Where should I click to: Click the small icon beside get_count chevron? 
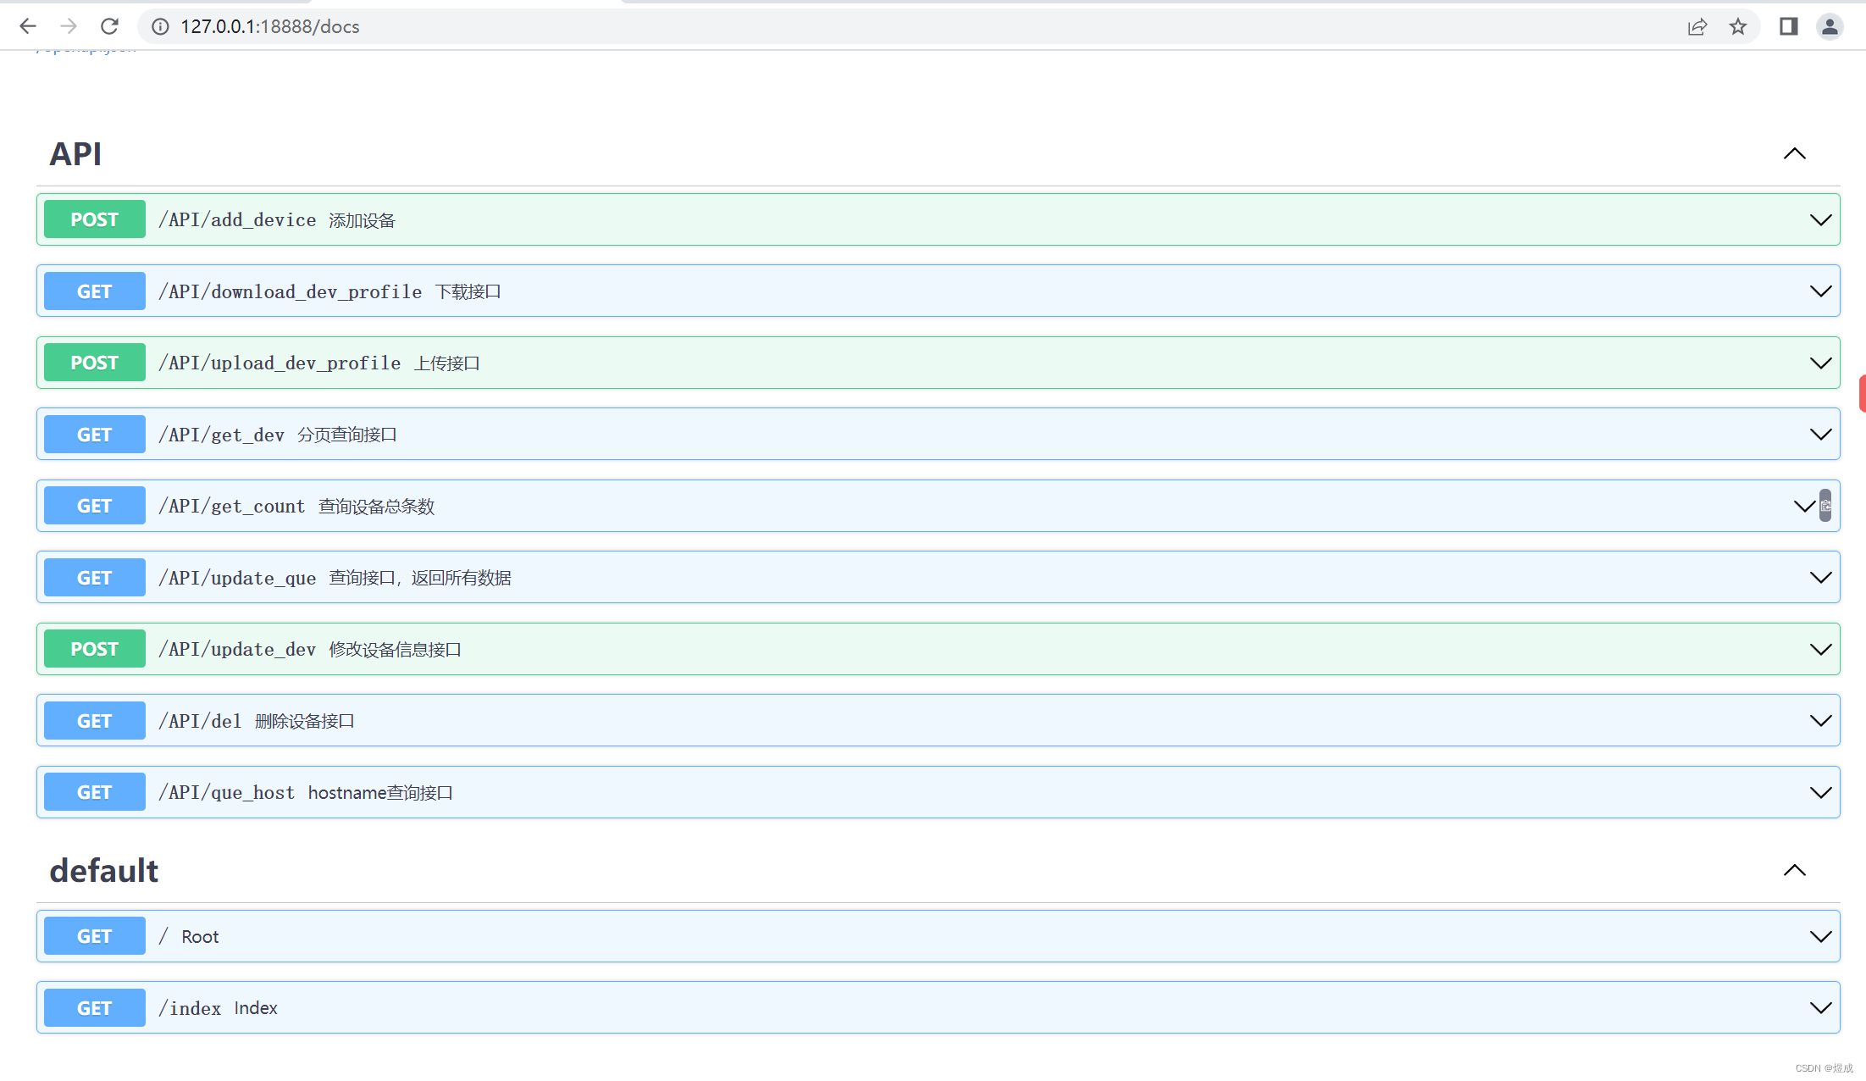point(1826,506)
